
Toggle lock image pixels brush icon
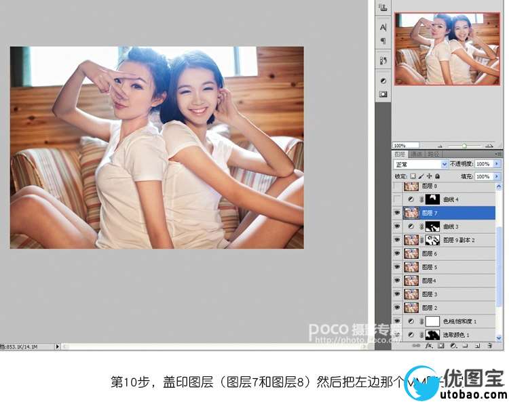tap(421, 176)
